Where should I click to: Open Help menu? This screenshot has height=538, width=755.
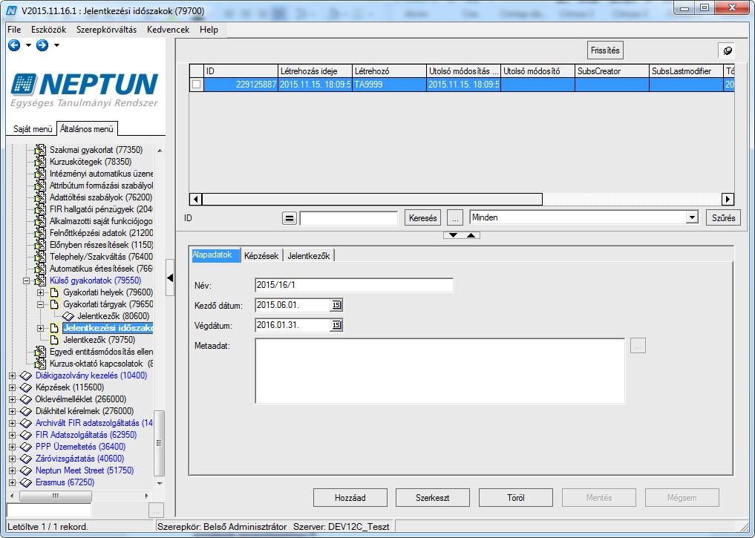click(x=209, y=30)
